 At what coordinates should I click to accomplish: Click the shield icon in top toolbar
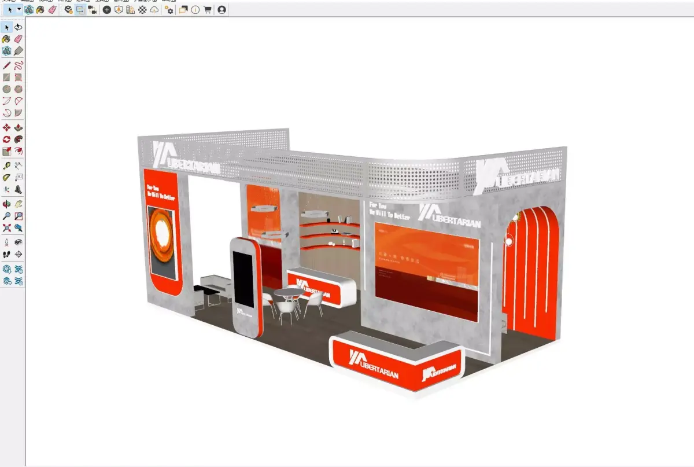(119, 10)
